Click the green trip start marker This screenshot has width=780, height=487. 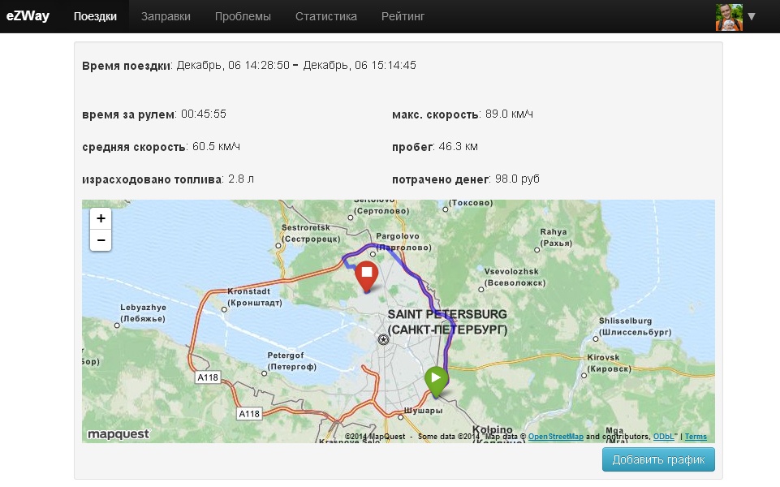pos(436,382)
